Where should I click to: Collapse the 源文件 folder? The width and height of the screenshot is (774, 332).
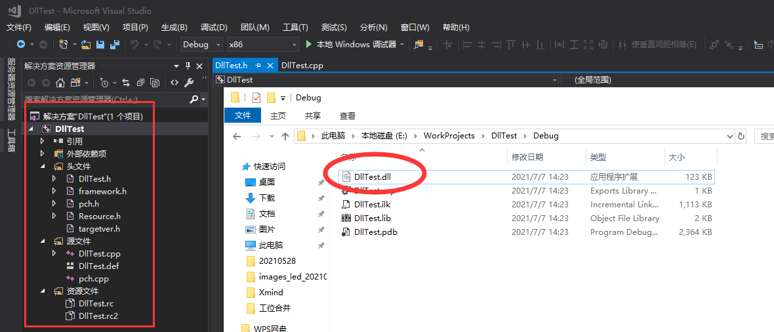(x=43, y=241)
